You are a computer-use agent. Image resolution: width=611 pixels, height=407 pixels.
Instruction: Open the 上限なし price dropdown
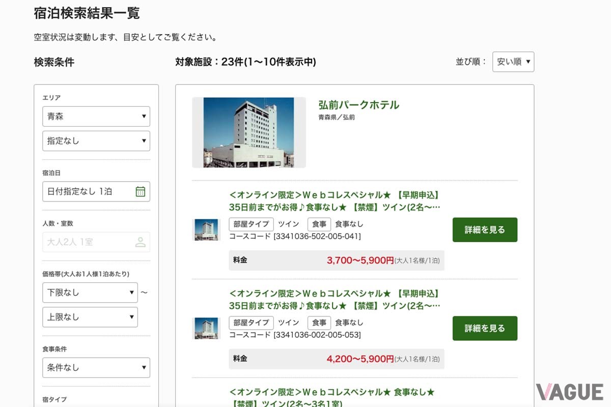coord(90,317)
